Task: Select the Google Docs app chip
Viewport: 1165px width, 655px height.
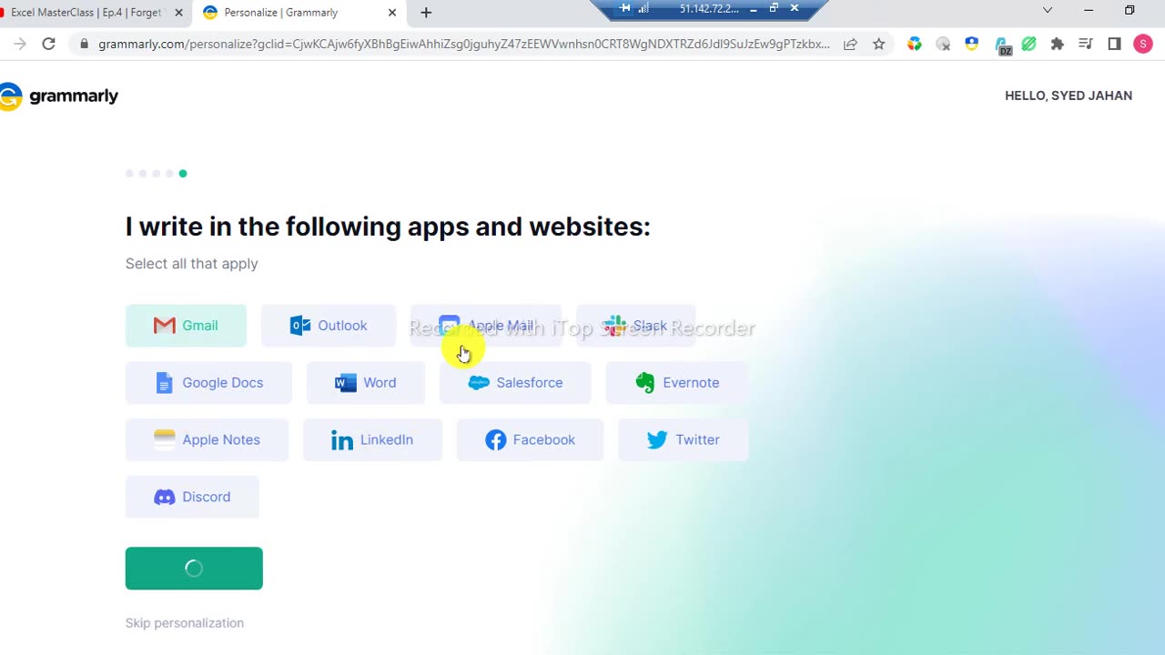Action: [x=209, y=383]
